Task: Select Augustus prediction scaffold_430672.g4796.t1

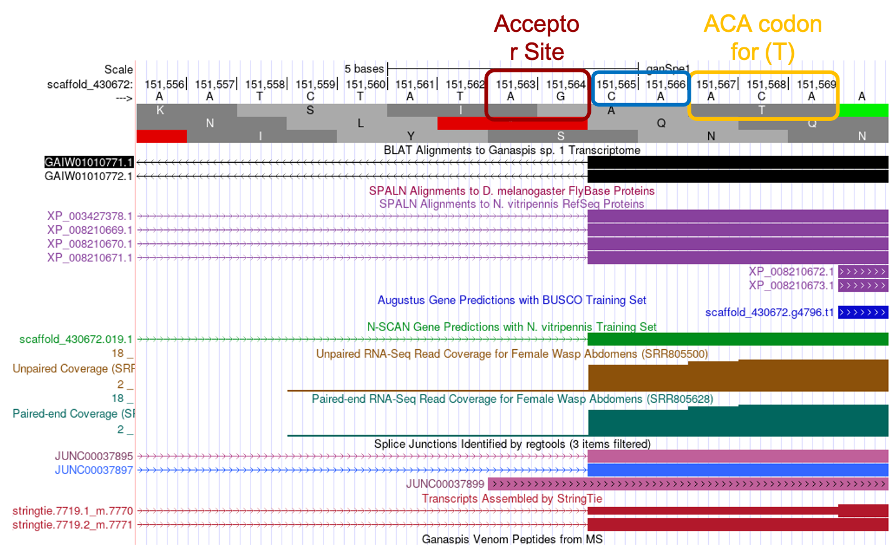Action: click(769, 312)
